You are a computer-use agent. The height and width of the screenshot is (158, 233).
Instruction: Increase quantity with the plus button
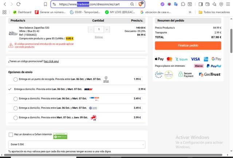coord(107,30)
